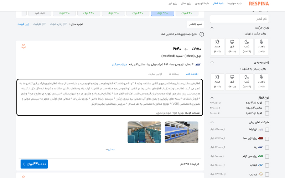Image resolution: width=285 pixels, height=178 pixels.
Task: Click the کلیک کنید date tab
Action: pyautogui.click(x=40, y=13)
